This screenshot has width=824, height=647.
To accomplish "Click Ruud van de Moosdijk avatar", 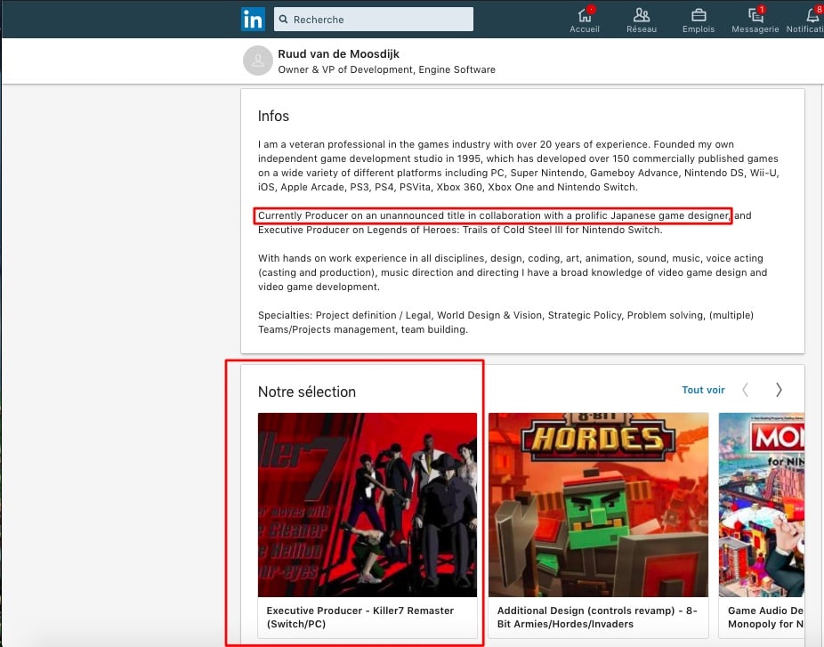I will [x=257, y=61].
